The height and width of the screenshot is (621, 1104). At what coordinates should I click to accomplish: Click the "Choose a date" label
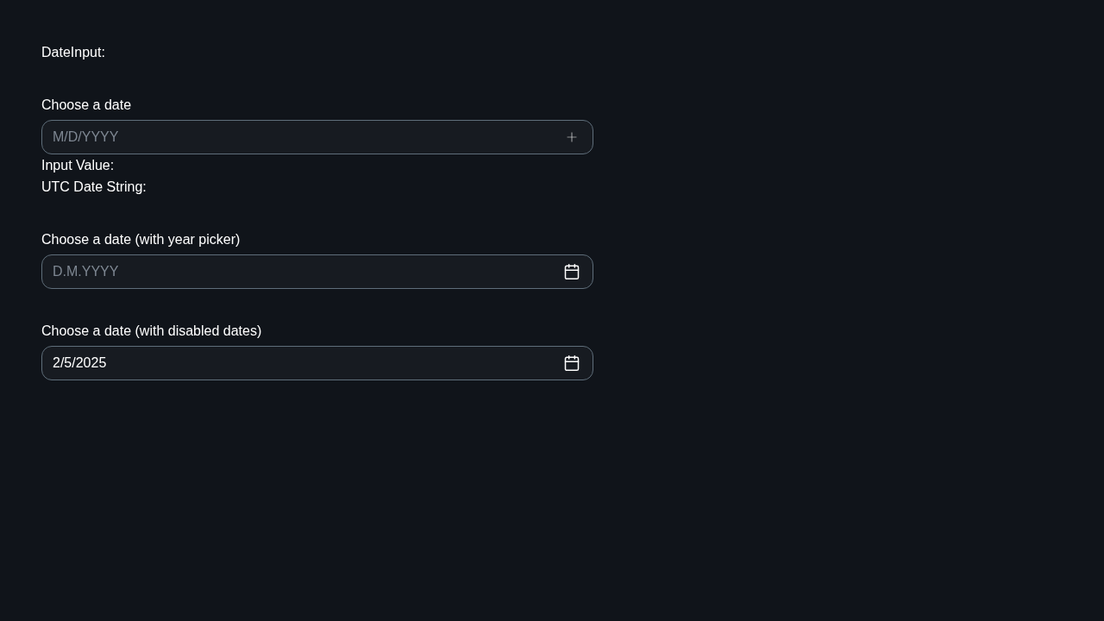coord(86,105)
